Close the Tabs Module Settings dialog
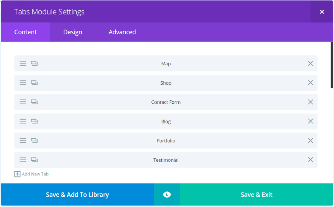The image size is (334, 207). 321,12
